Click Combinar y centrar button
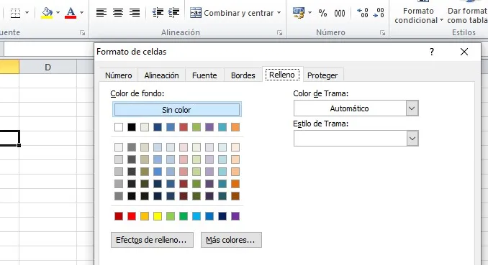The image size is (488, 265). (232, 13)
